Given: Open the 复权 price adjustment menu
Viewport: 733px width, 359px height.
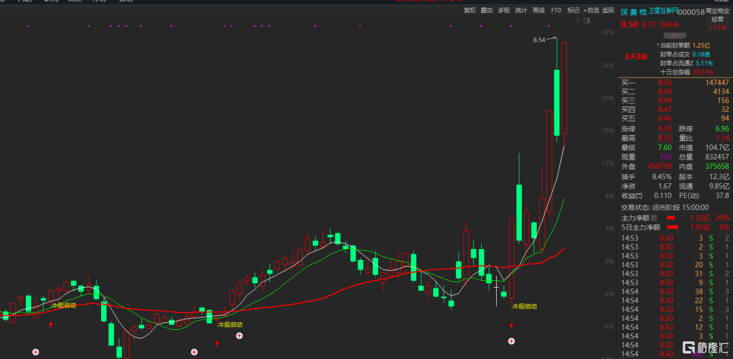Looking at the screenshot, I should tap(470, 10).
